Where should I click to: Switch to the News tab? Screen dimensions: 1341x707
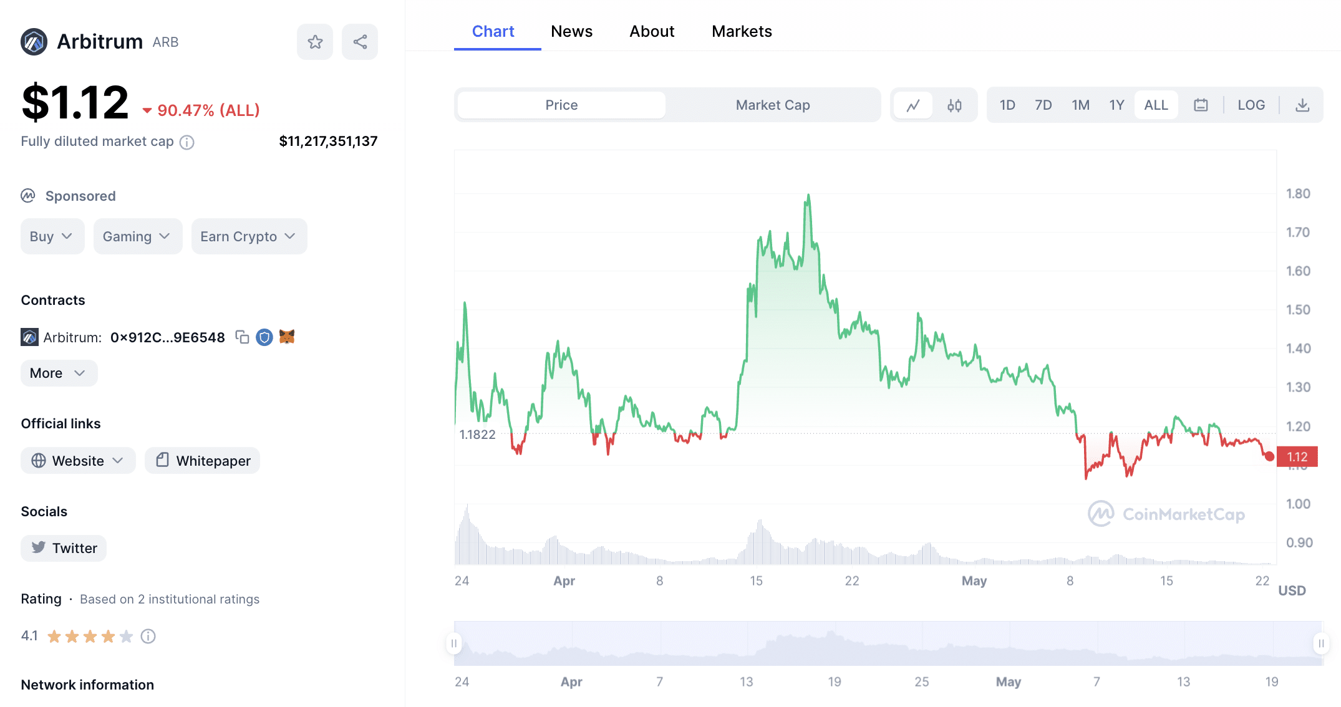pyautogui.click(x=572, y=31)
